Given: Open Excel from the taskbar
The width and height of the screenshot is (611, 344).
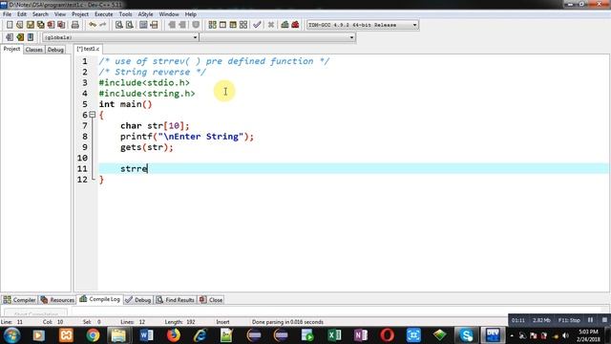Looking at the screenshot, I should click(334, 335).
